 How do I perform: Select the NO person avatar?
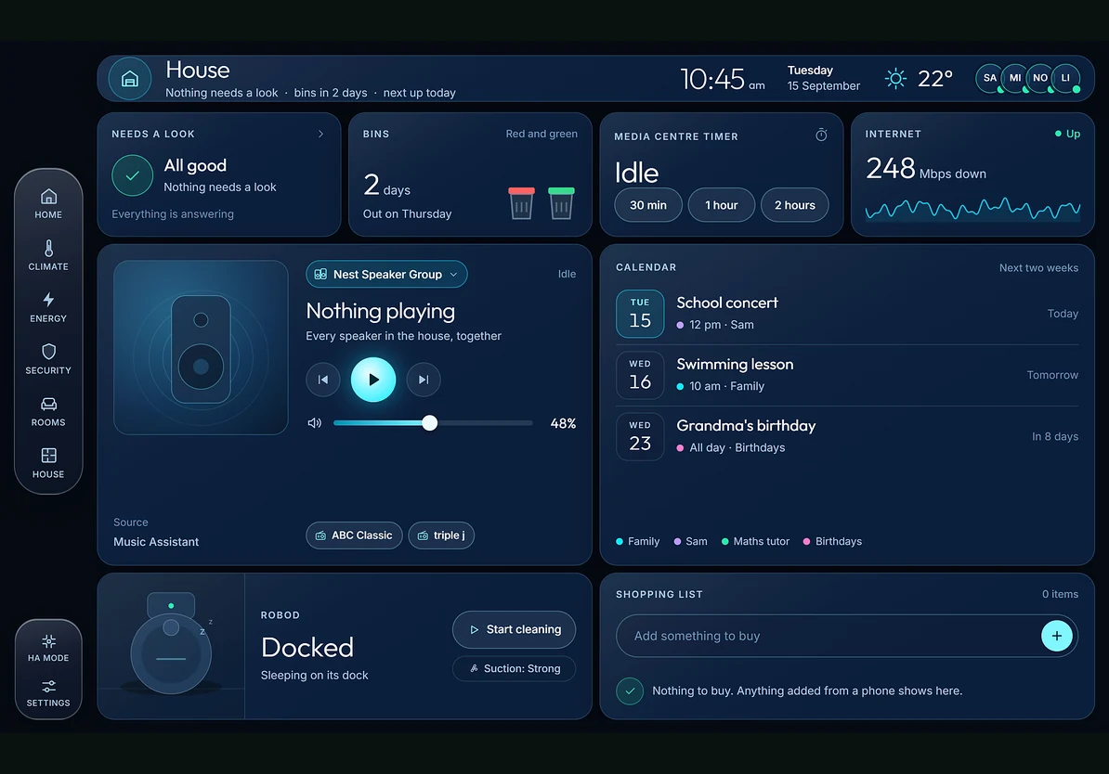click(1039, 79)
